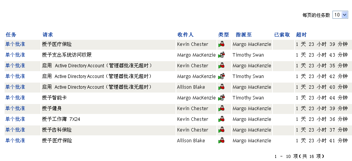Sort by the 指派至 column header

pyautogui.click(x=244, y=35)
